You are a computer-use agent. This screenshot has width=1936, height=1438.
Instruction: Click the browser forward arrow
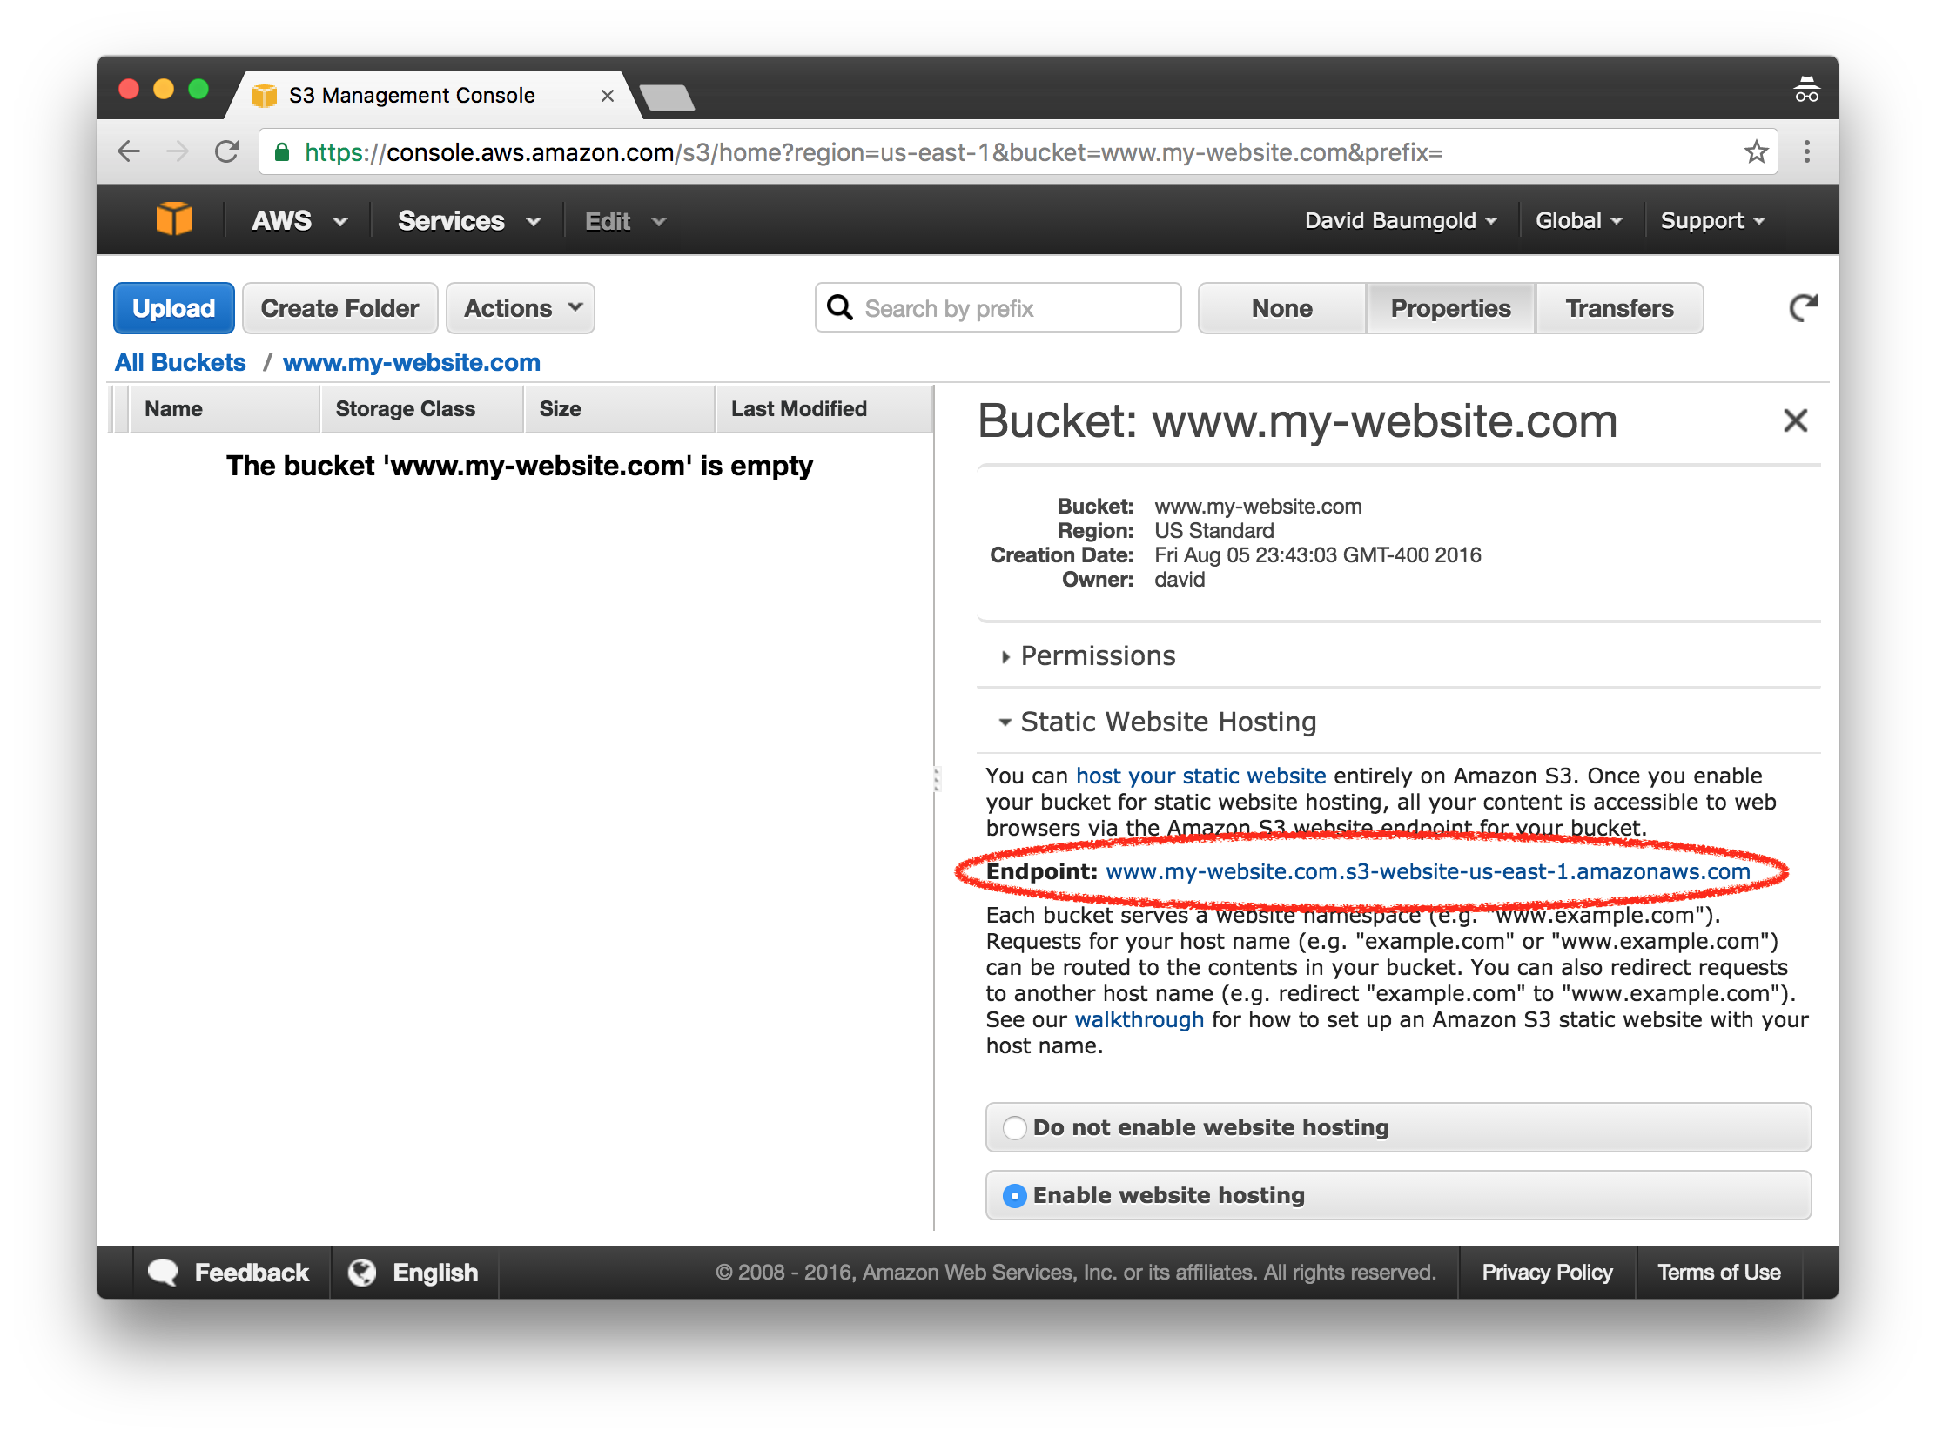click(178, 152)
